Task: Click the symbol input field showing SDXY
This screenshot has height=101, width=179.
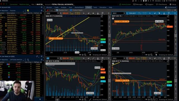Action: (x=117, y=13)
